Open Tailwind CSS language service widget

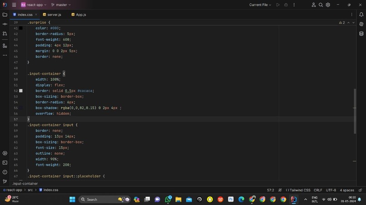(298, 190)
